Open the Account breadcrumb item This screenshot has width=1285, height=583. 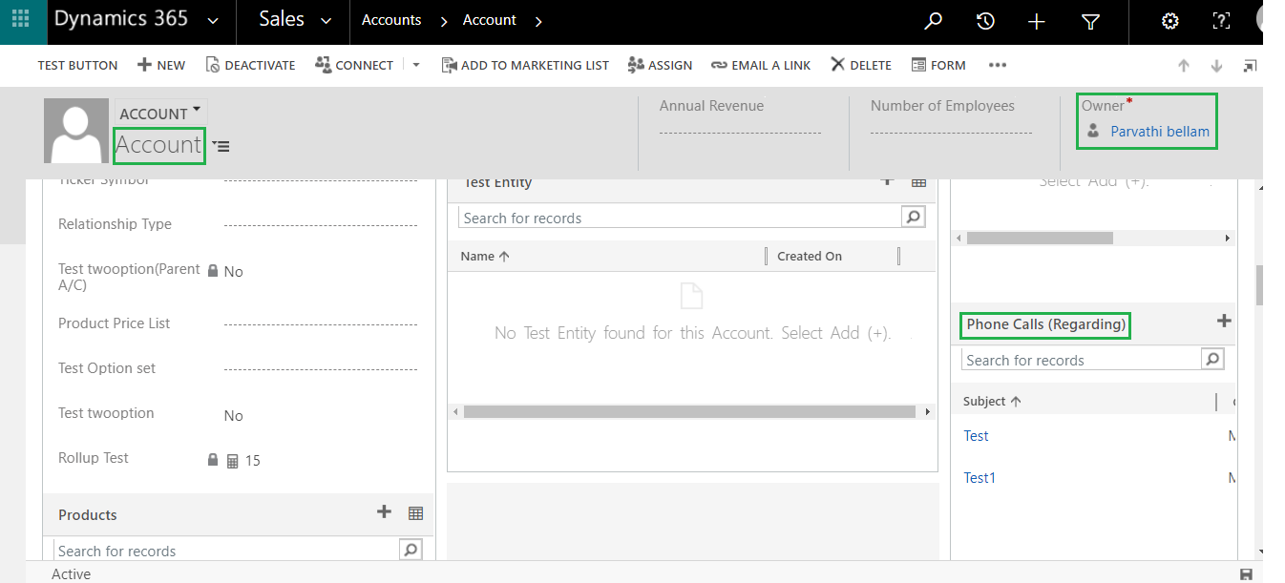tap(490, 20)
